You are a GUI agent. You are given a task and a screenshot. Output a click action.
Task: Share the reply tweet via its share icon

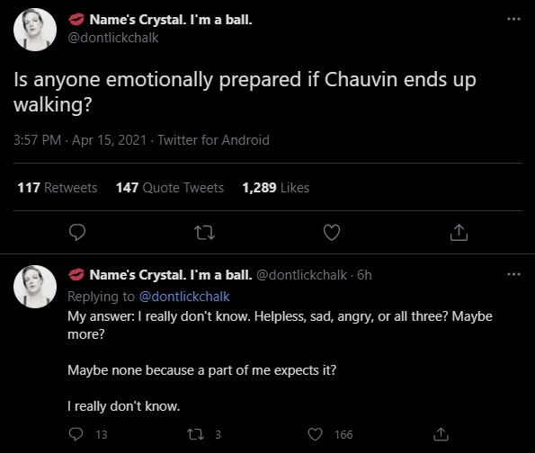(441, 434)
